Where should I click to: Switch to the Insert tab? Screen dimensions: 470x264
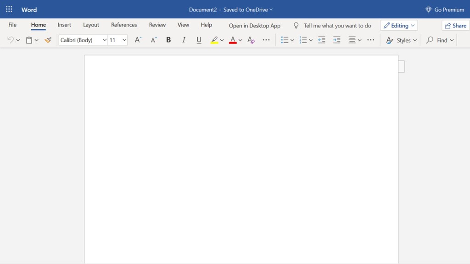coord(64,25)
